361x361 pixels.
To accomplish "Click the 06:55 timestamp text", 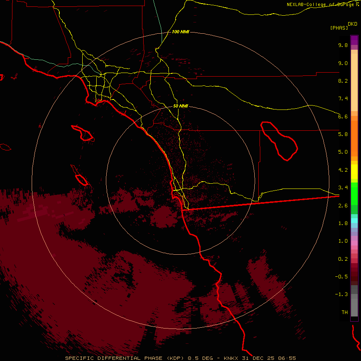I will 287,358.
